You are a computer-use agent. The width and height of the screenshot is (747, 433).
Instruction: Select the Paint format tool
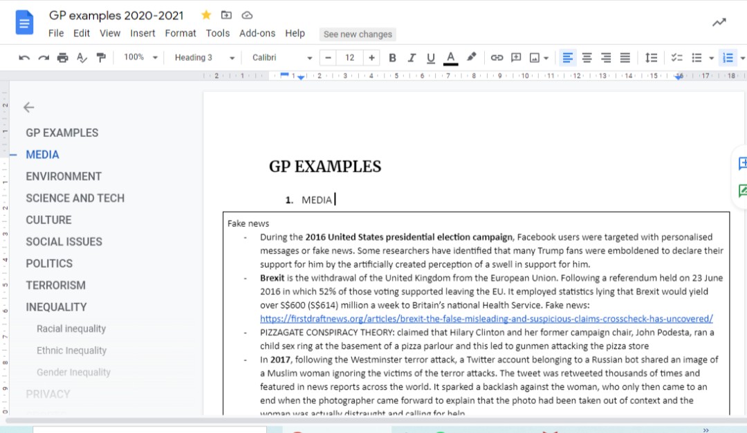(100, 57)
